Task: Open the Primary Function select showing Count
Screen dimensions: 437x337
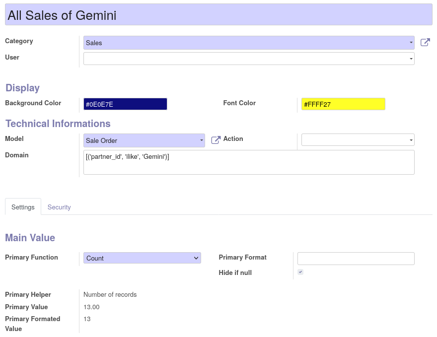Action: (142, 258)
